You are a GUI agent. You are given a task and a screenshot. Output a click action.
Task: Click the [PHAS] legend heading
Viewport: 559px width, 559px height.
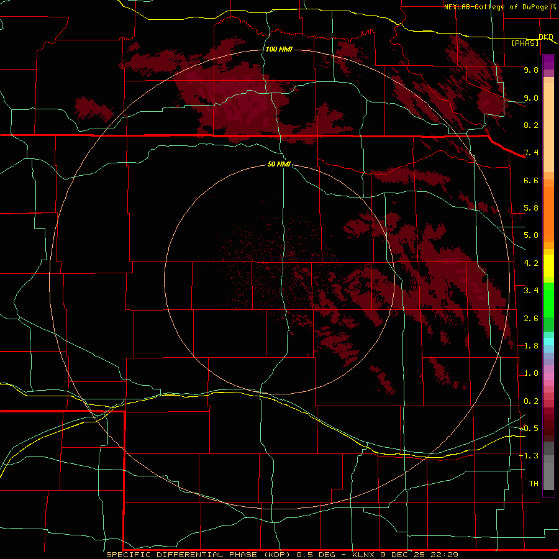point(525,43)
